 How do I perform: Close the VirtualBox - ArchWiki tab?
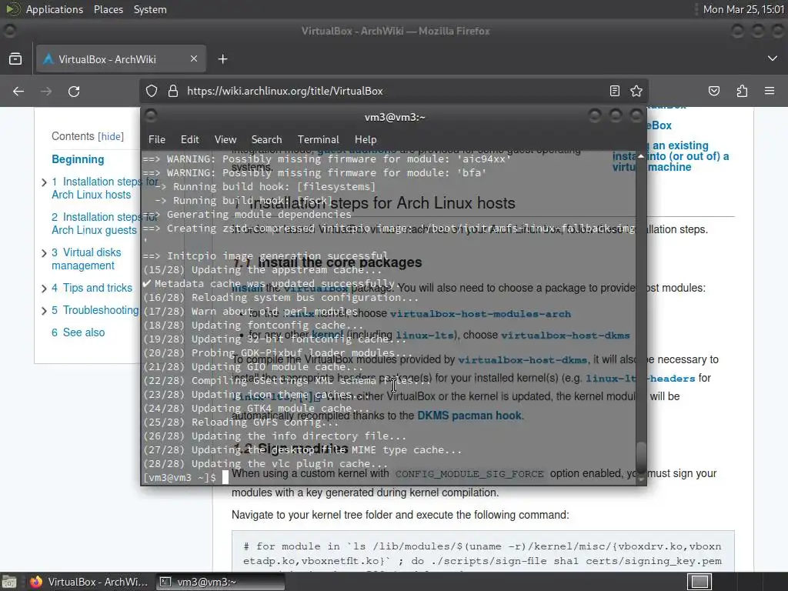(x=193, y=58)
